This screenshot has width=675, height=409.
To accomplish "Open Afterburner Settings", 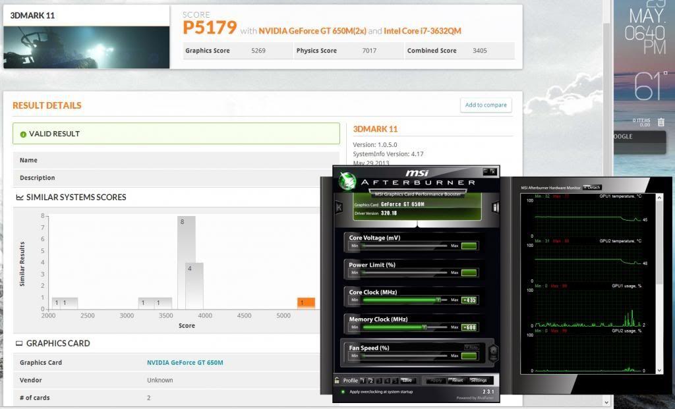I will (x=479, y=381).
